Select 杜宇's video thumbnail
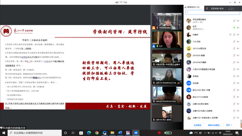Viewport: 242px width, 136px height. [x=162, y=39]
